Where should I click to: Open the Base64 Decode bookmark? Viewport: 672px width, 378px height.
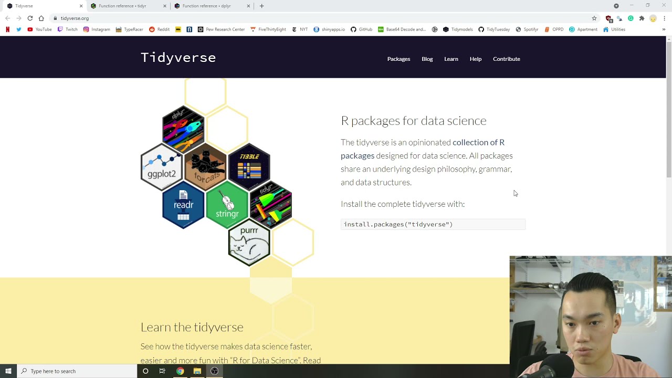pos(402,29)
